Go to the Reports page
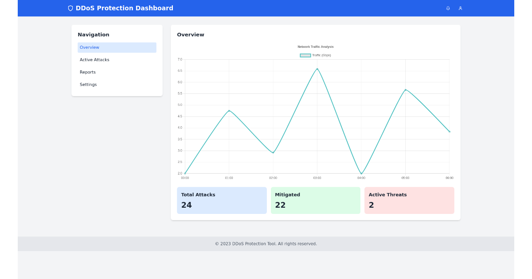Image resolution: width=532 pixels, height=279 pixels. pyautogui.click(x=87, y=72)
